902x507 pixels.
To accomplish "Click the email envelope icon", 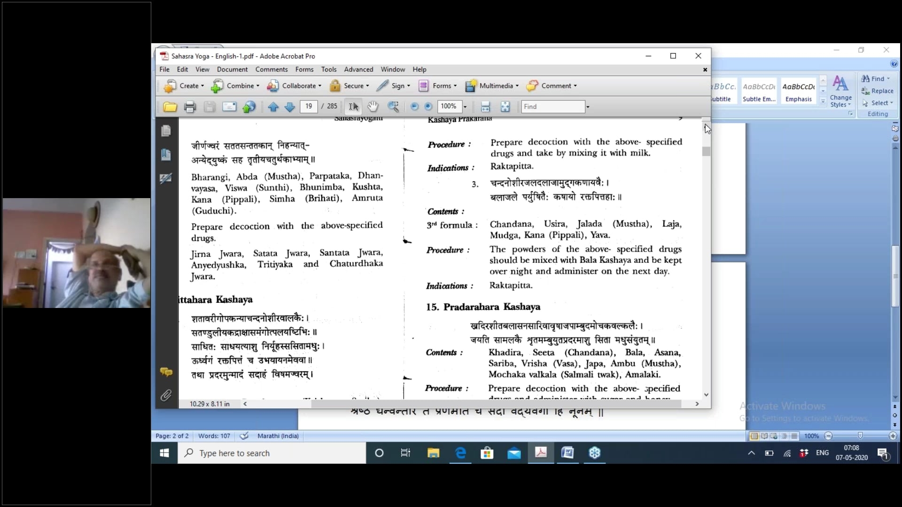I will point(229,107).
